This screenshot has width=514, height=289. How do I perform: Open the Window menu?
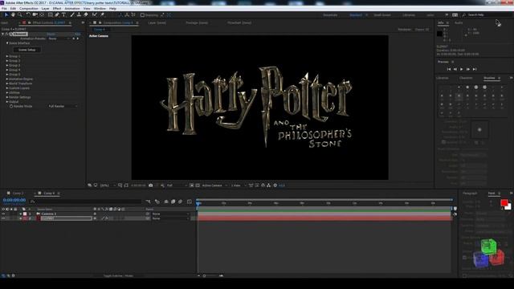point(100,9)
